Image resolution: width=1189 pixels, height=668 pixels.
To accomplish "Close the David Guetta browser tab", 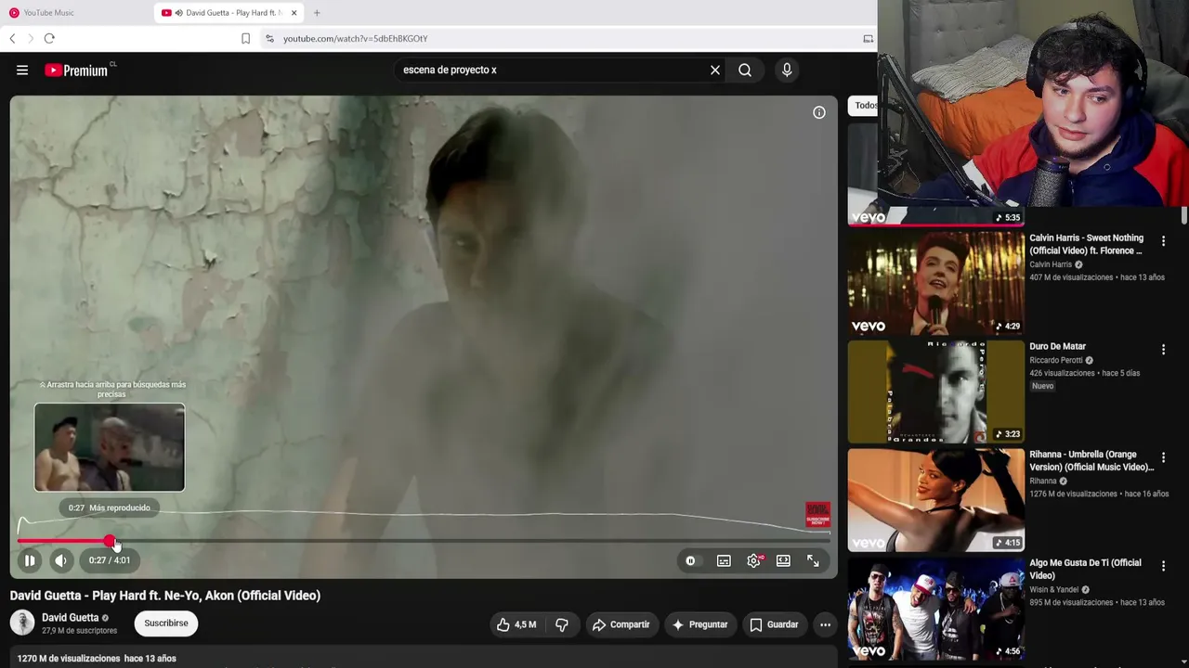I will pyautogui.click(x=294, y=13).
